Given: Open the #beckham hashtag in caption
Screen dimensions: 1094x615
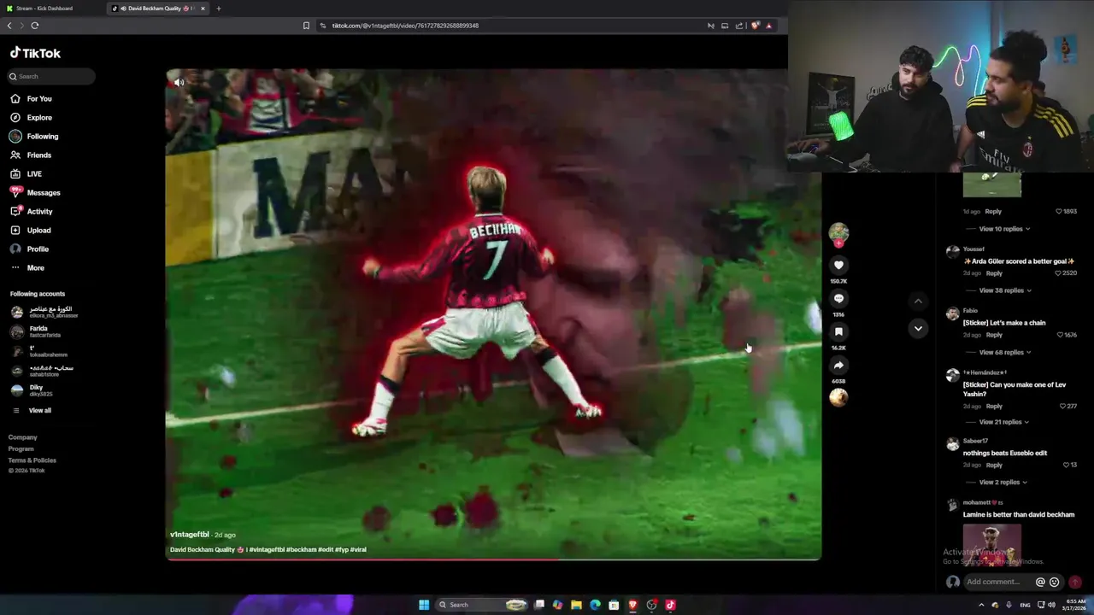Looking at the screenshot, I should coord(301,550).
